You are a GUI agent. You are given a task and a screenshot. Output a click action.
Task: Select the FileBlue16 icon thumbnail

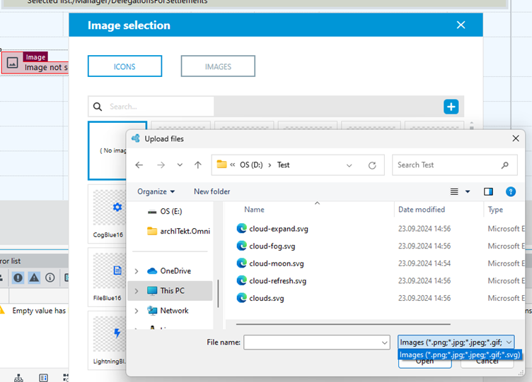[x=108, y=277]
